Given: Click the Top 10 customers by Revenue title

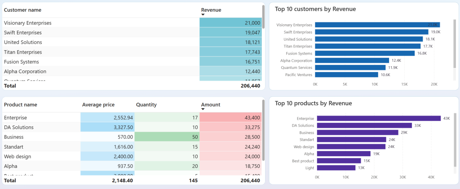Looking at the screenshot, I should click(315, 9).
